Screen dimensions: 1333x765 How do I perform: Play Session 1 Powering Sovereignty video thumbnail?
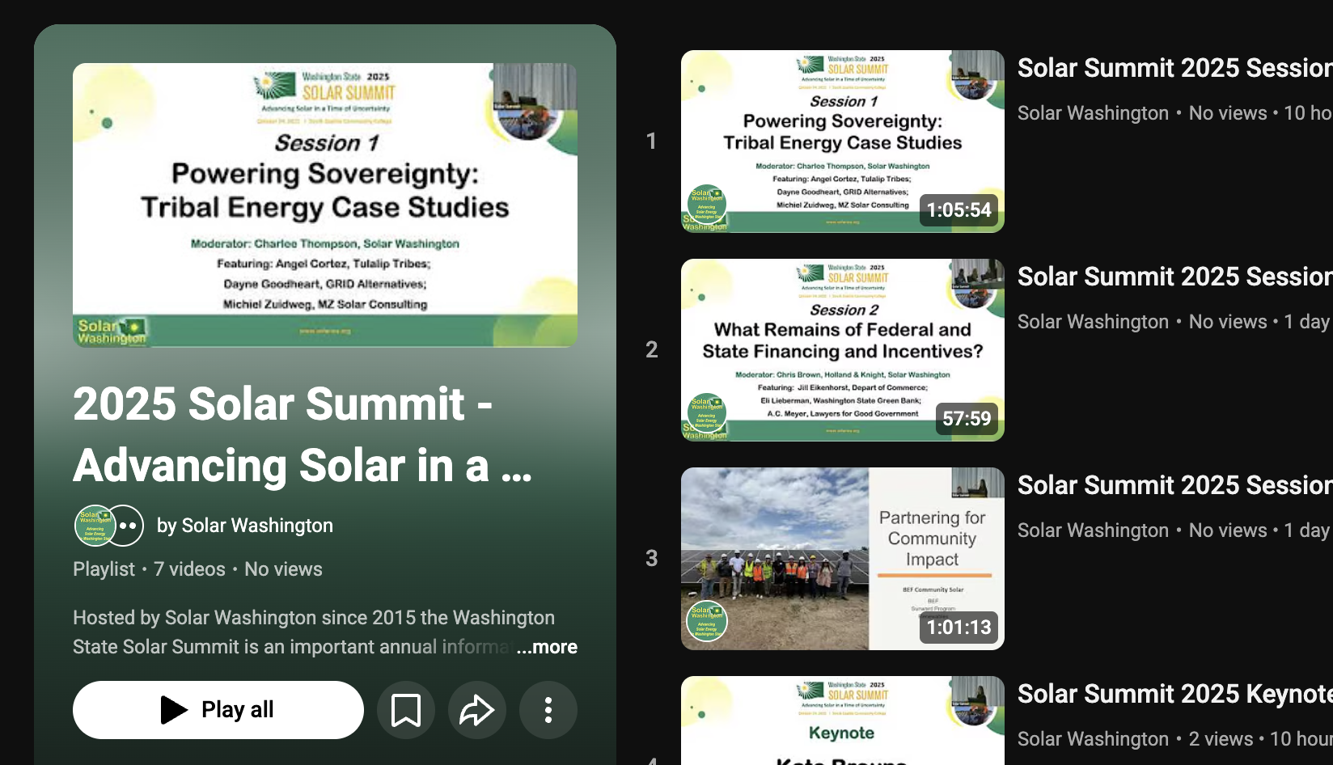point(843,142)
